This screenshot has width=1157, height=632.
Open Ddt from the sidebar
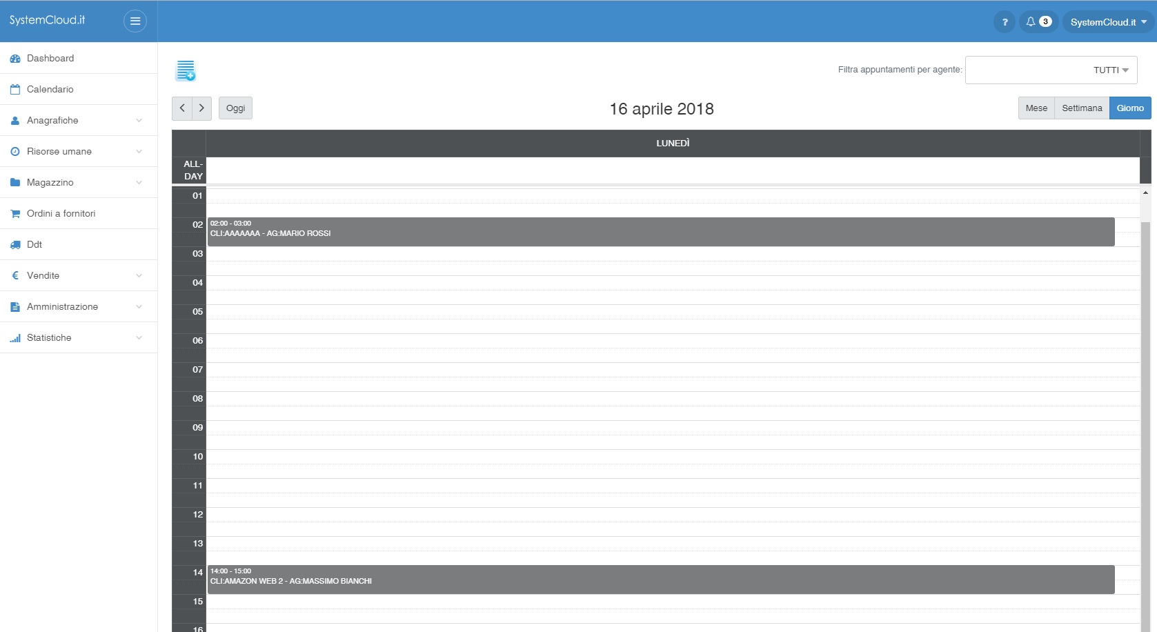click(34, 244)
